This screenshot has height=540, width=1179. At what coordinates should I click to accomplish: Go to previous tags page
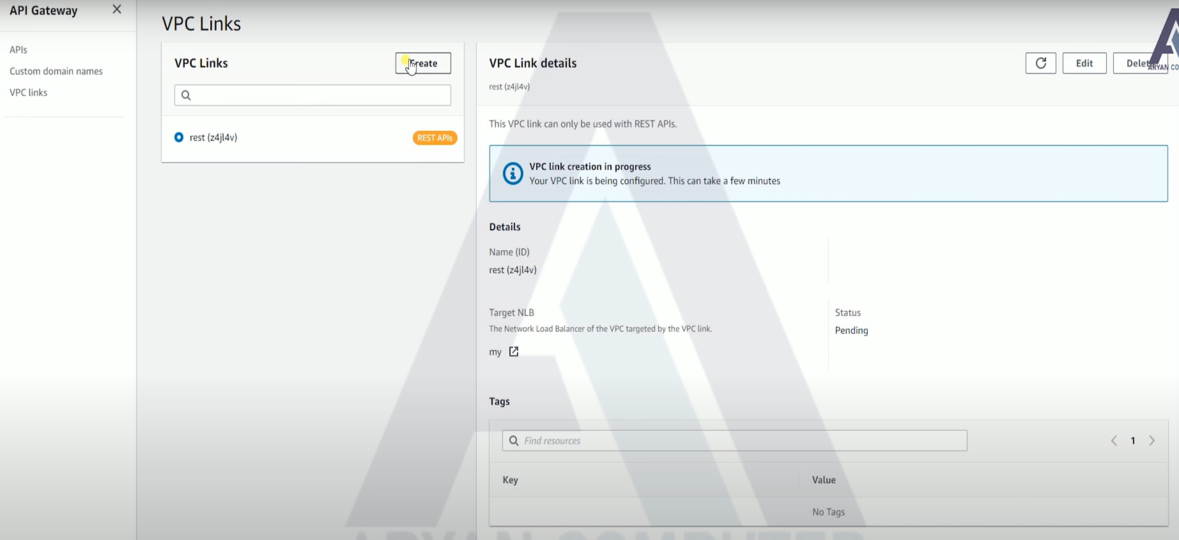click(x=1114, y=440)
